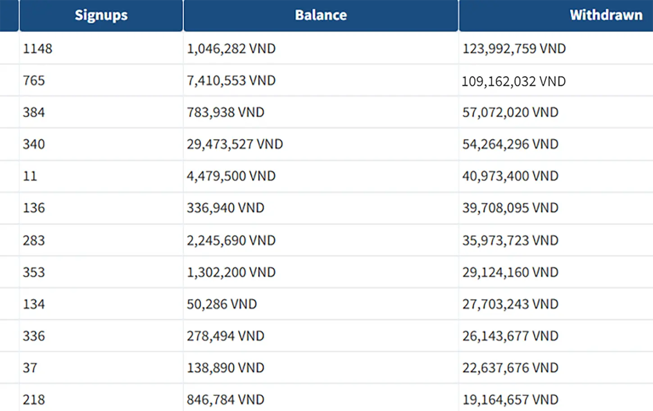Select the row with 1148 signups

pyautogui.click(x=38, y=49)
